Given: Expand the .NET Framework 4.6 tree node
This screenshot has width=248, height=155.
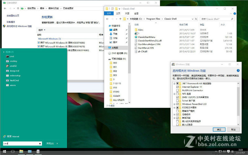Looking at the screenshot, I should point(175,83).
